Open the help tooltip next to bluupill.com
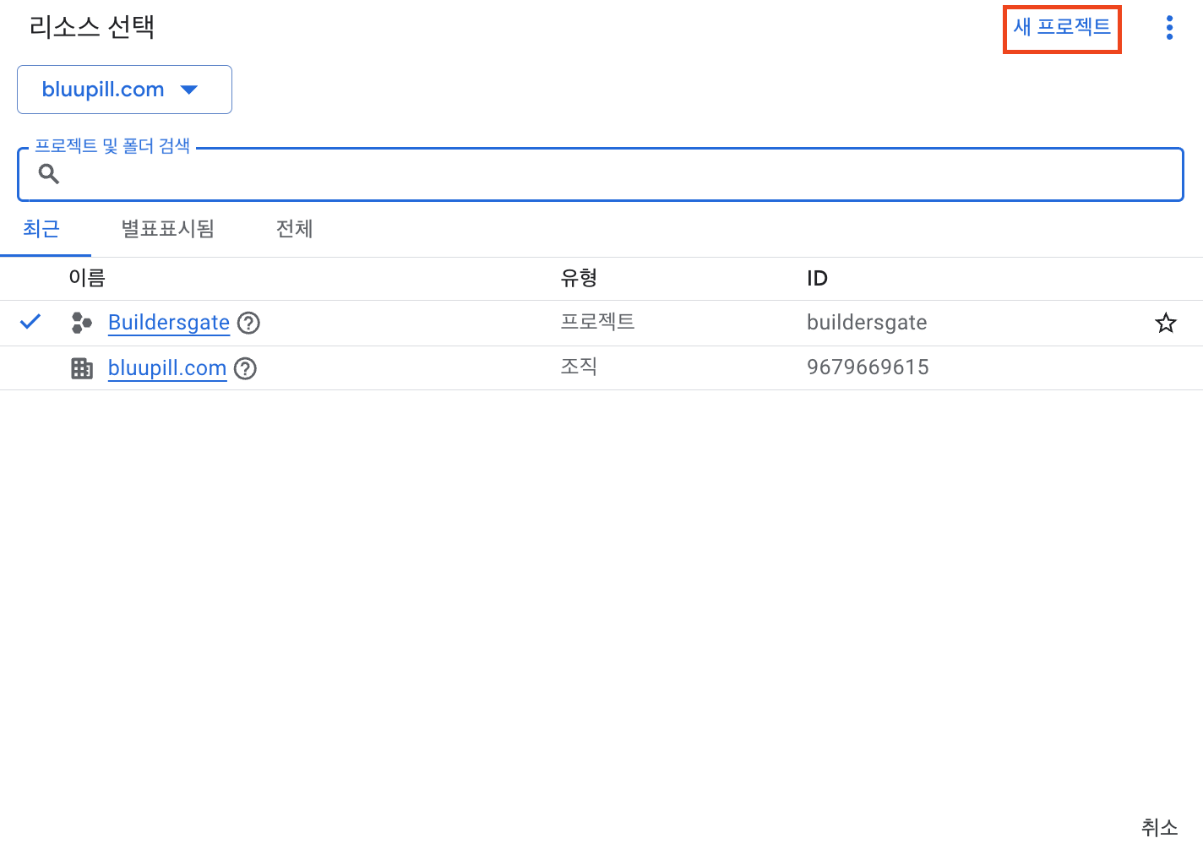 245,368
